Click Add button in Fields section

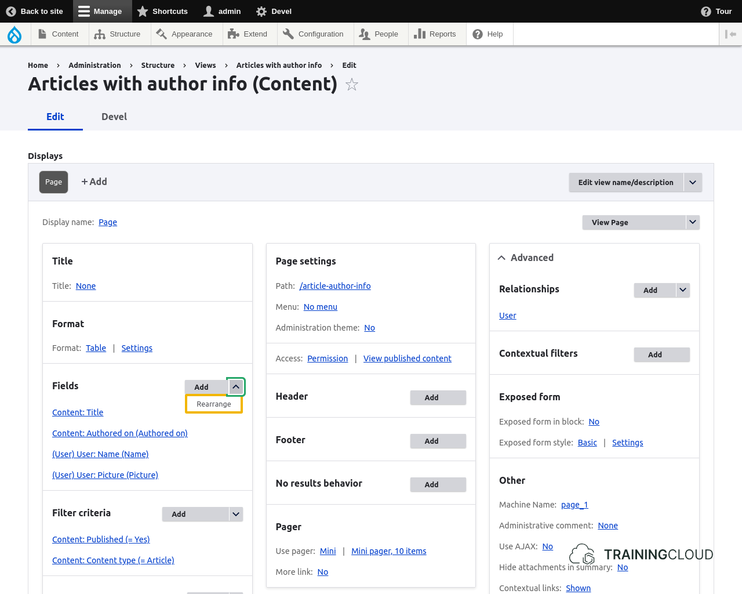(206, 387)
